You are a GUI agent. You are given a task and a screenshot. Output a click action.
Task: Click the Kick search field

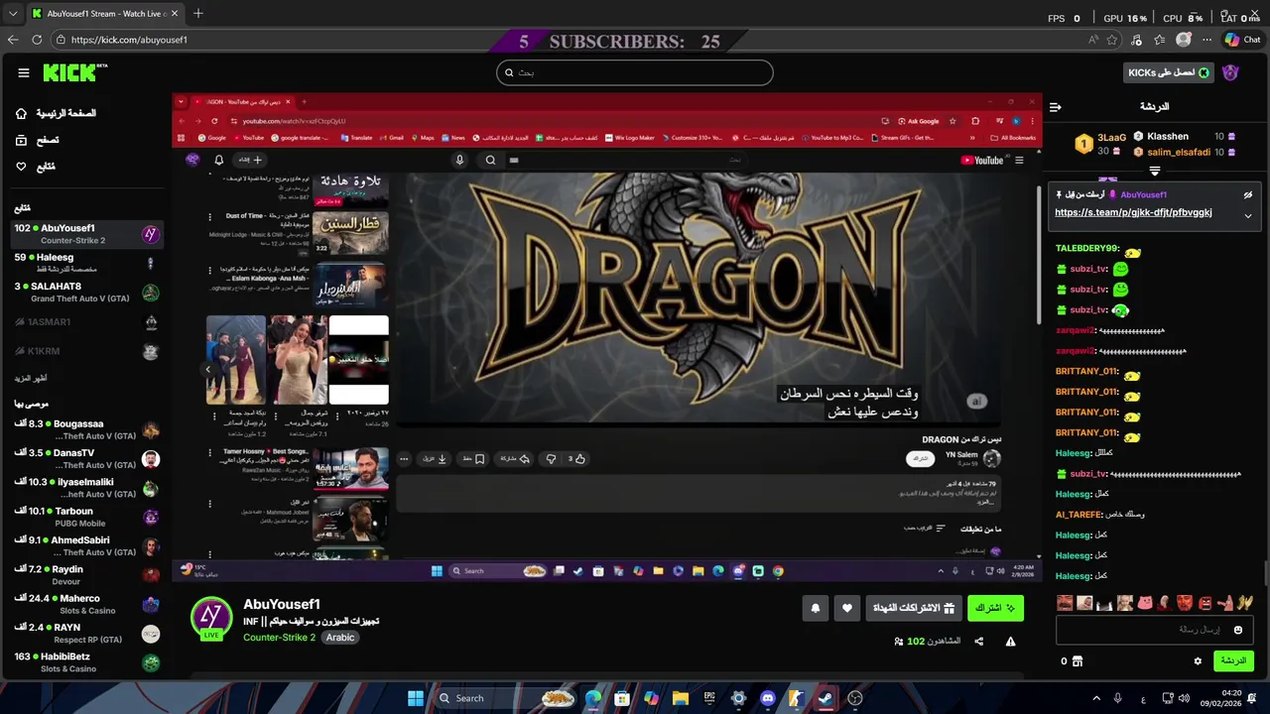coord(634,72)
